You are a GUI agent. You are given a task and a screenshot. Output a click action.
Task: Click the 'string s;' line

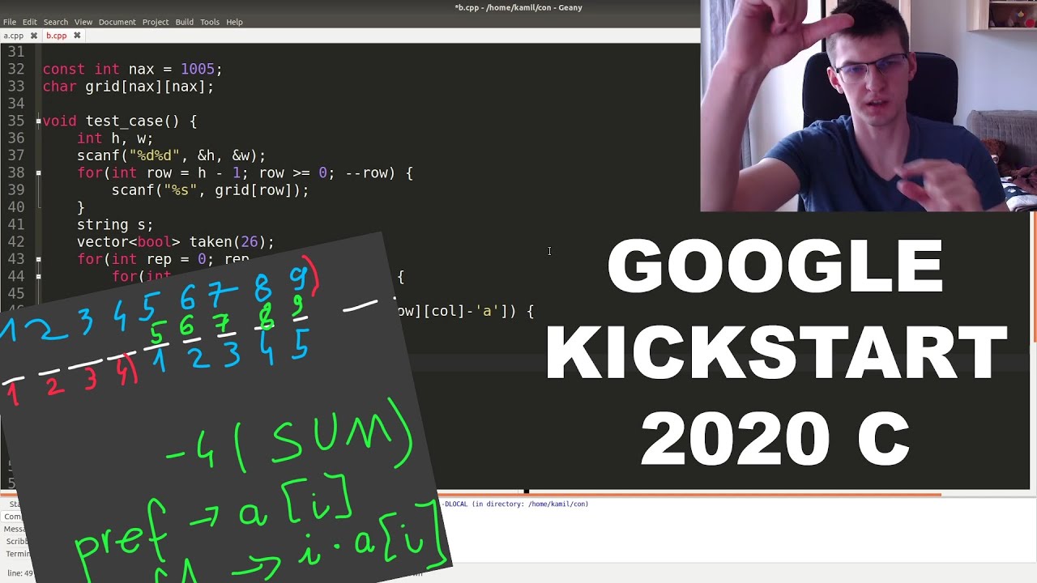pyautogui.click(x=115, y=225)
